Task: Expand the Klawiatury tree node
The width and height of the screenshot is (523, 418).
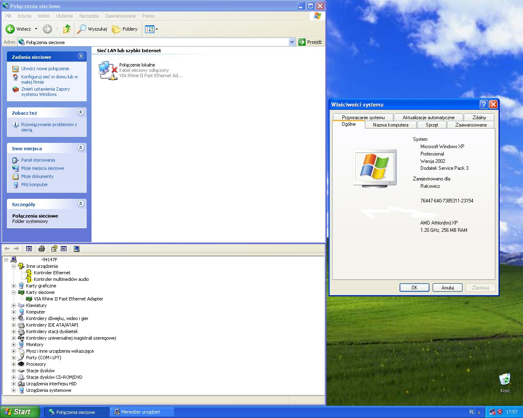Action: (13, 305)
